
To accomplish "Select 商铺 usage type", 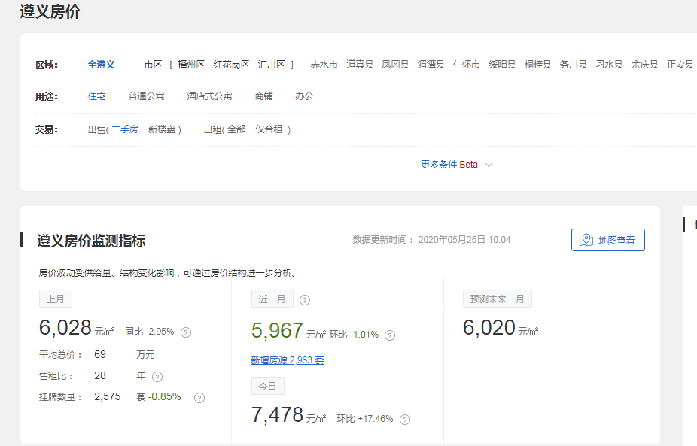I will [263, 96].
